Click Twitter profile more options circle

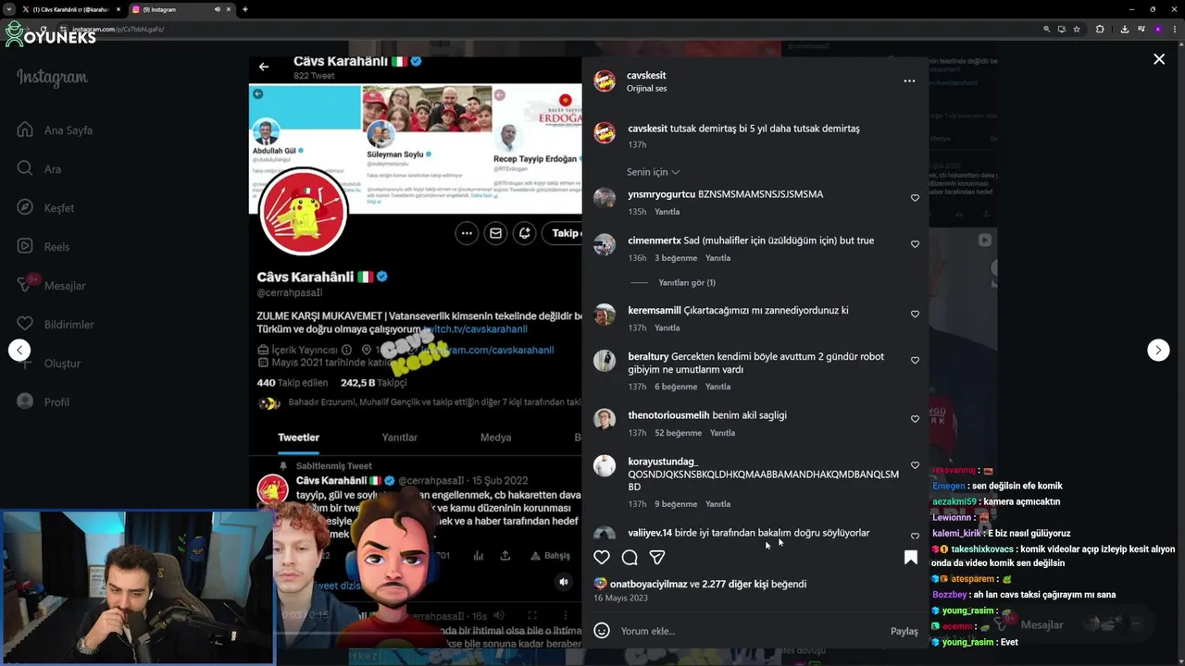click(x=467, y=233)
